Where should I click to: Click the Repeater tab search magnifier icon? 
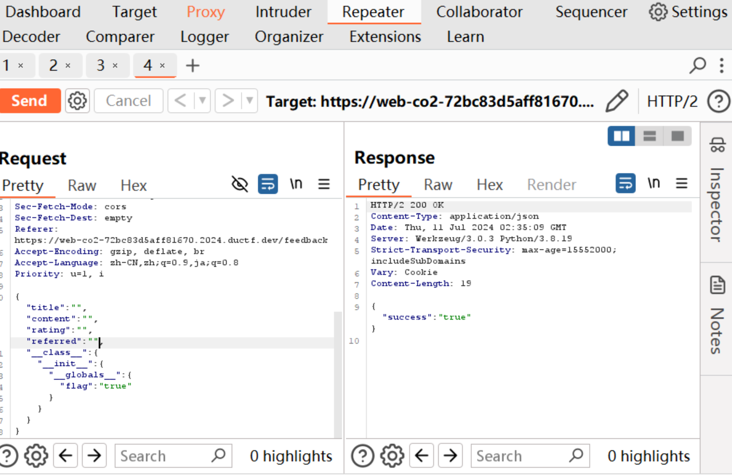tap(698, 66)
